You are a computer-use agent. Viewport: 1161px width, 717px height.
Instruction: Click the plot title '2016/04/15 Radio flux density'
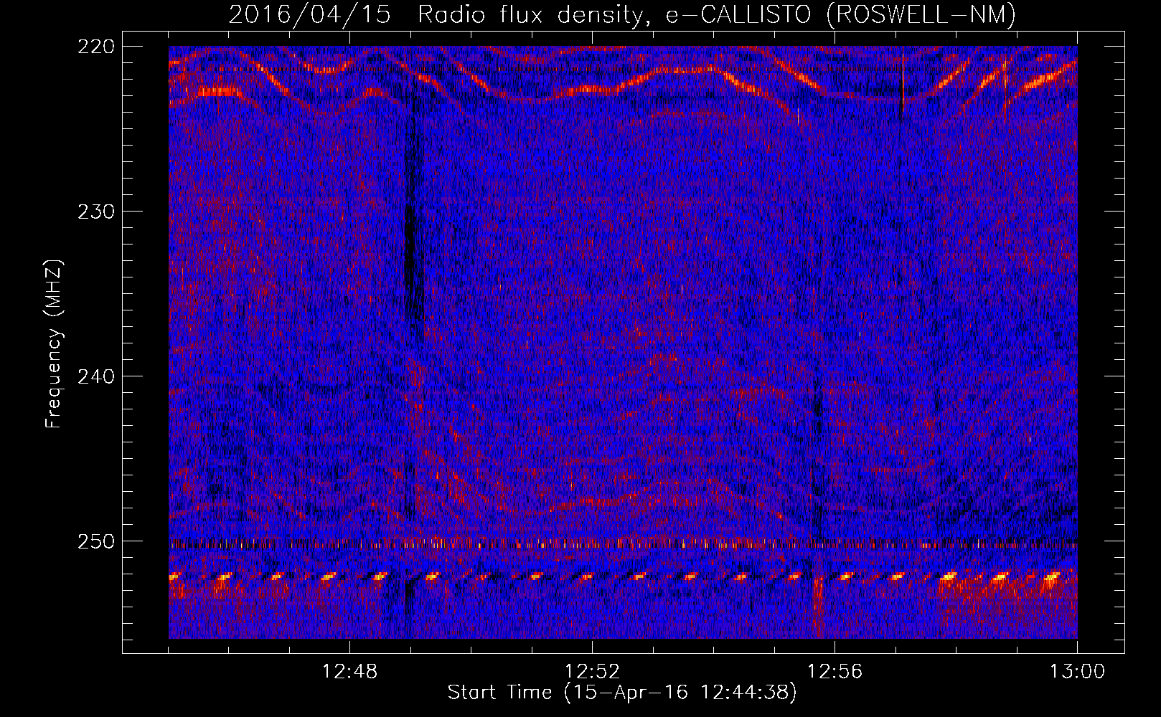coord(438,14)
